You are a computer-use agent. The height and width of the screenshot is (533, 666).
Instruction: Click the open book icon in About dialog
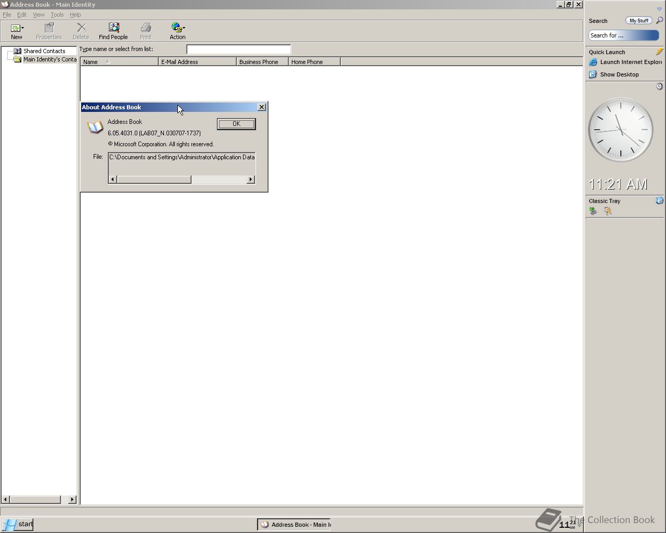click(x=95, y=128)
